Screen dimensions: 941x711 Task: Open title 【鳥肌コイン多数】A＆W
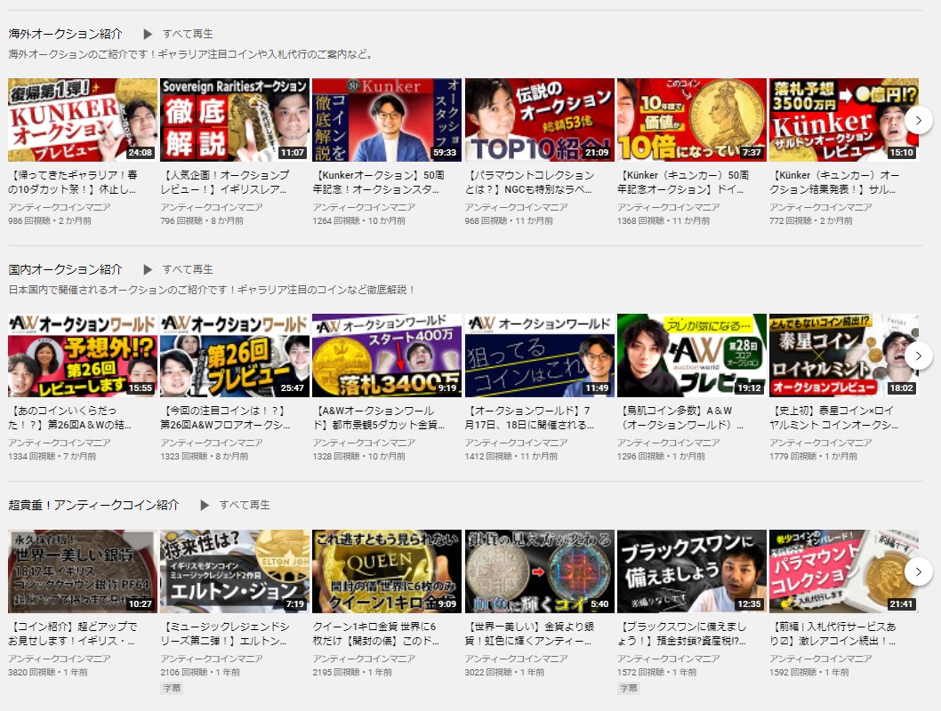(680, 418)
